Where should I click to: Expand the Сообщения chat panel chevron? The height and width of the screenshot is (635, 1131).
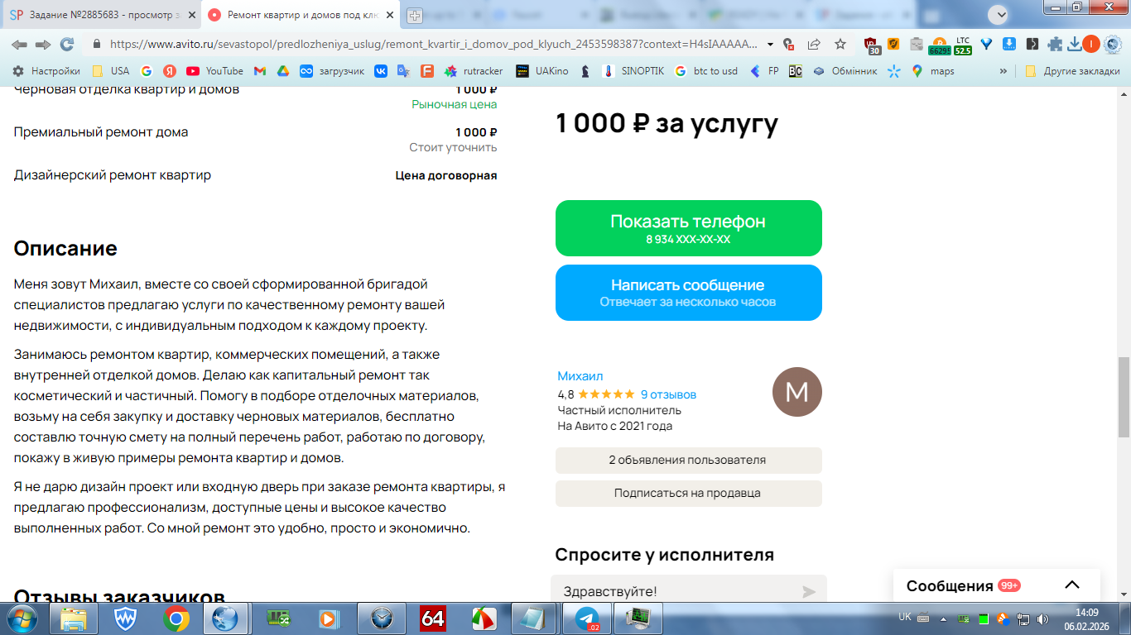(1072, 585)
